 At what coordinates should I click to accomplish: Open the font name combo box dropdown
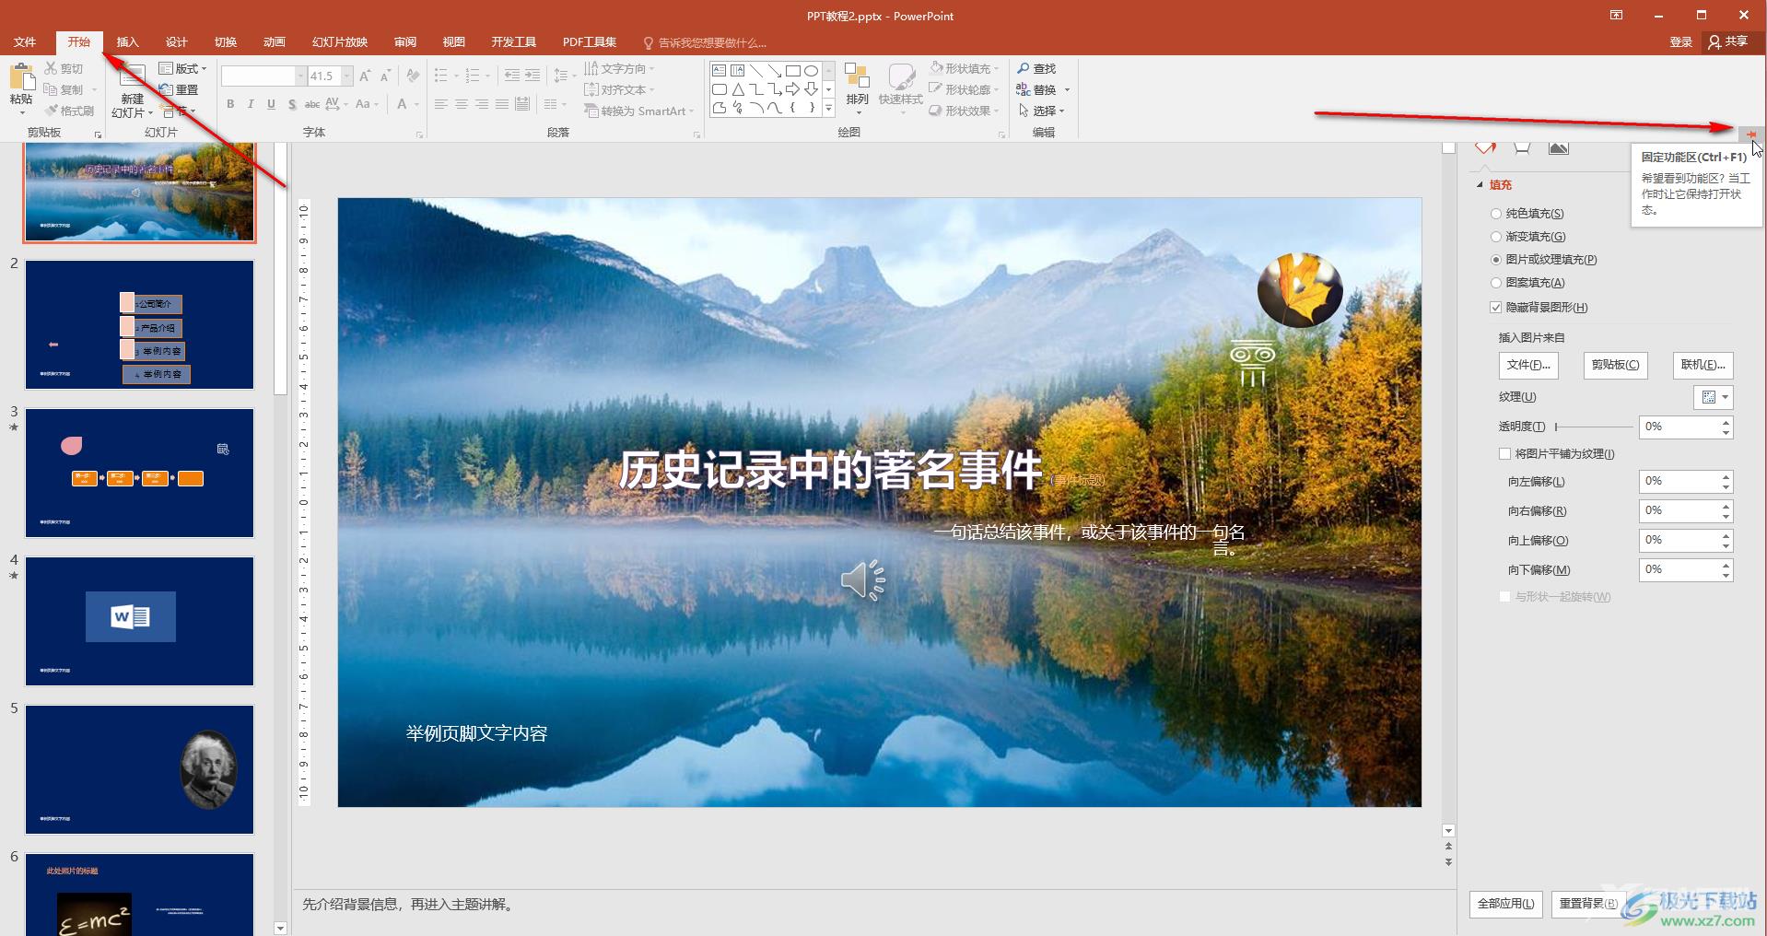(x=300, y=76)
